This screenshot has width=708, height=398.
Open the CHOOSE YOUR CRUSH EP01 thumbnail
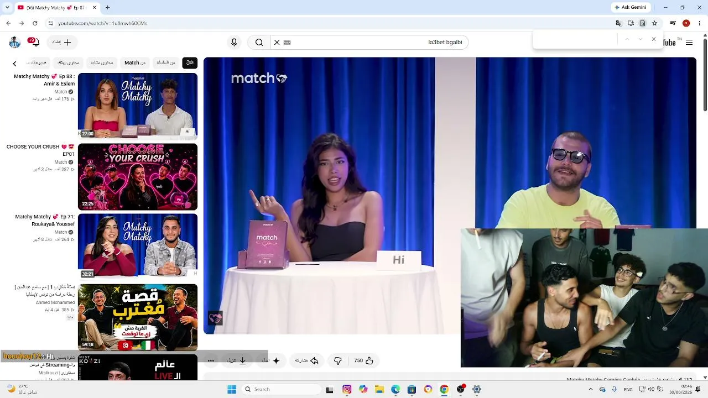tap(138, 177)
